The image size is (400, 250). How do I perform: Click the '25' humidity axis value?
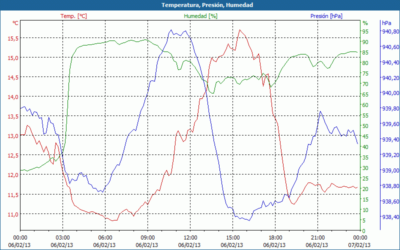365,178
